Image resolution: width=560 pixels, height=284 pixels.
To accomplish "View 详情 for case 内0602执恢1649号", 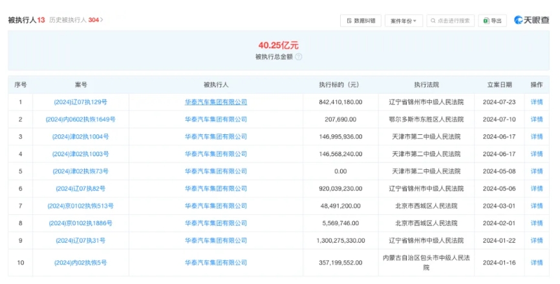I will click(537, 119).
